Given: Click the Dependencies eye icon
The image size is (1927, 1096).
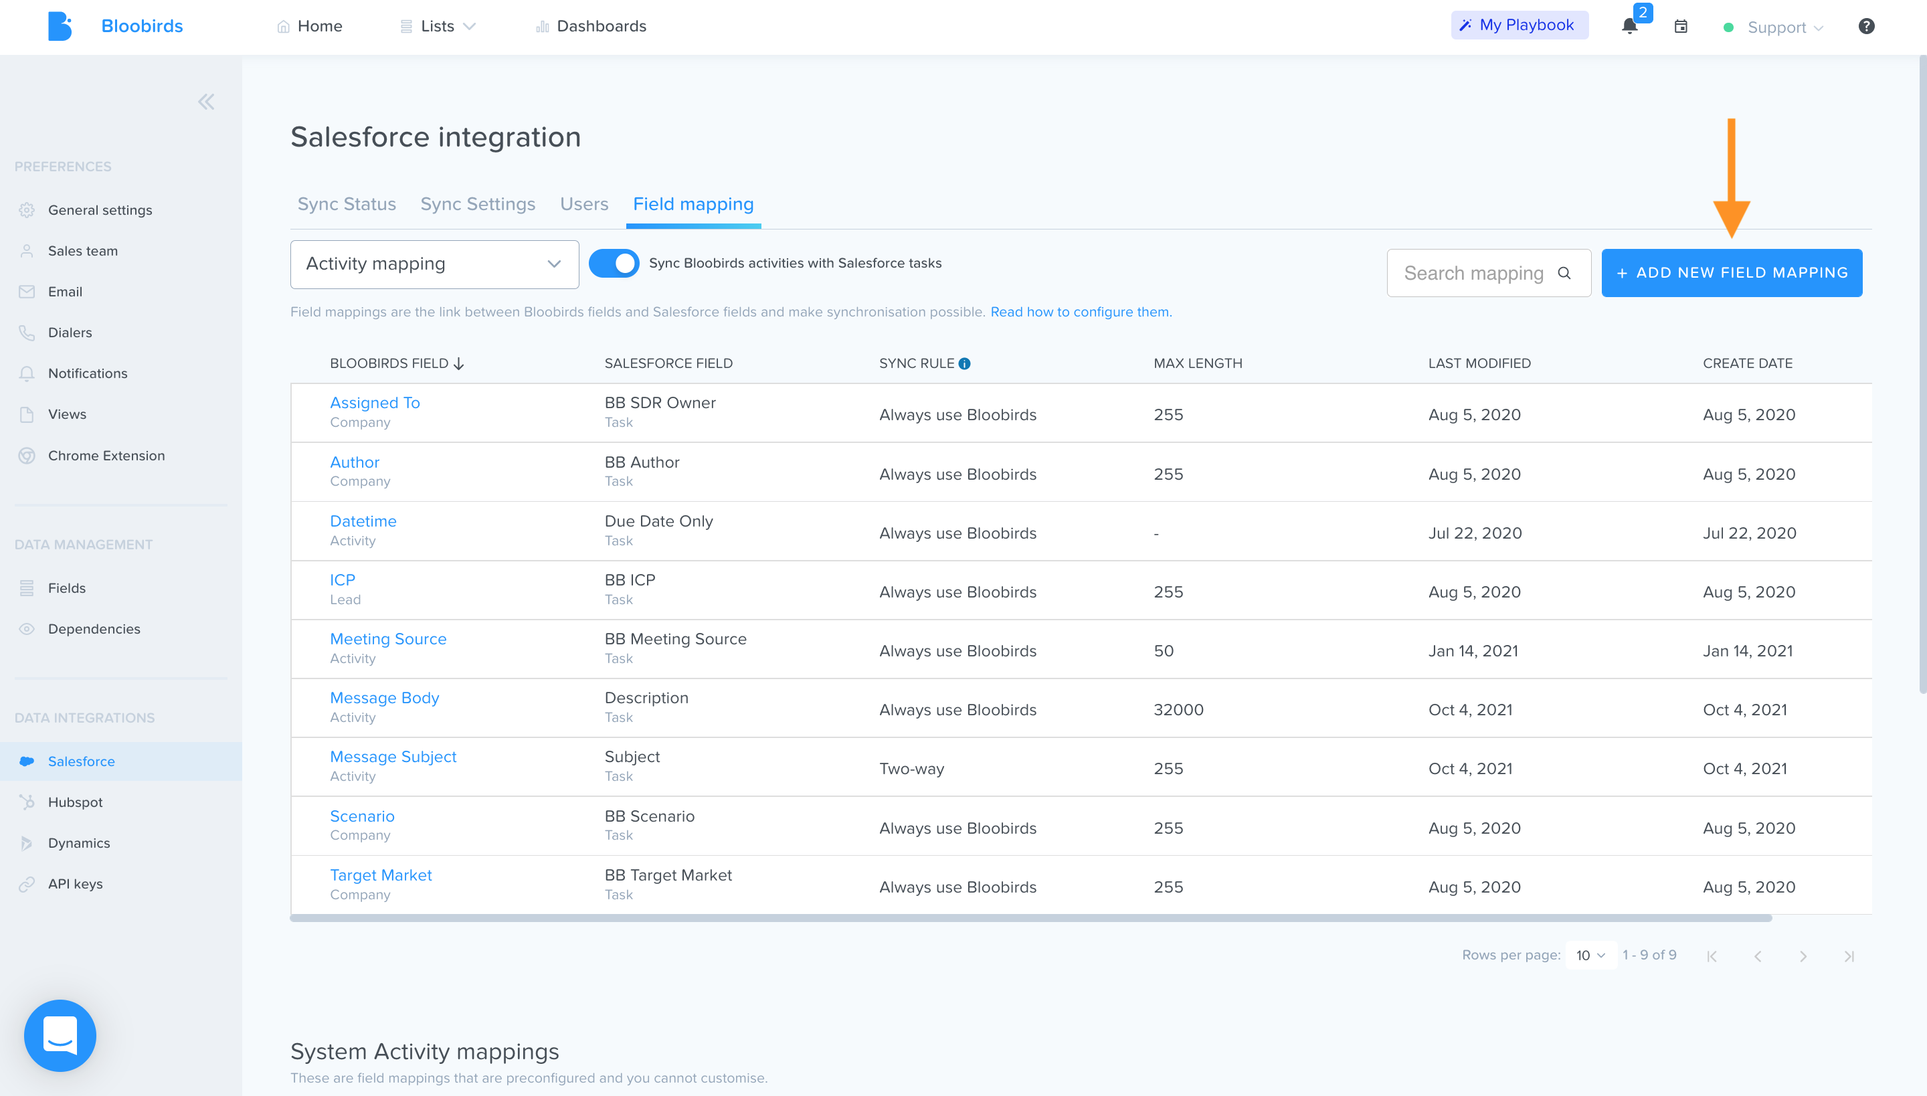Looking at the screenshot, I should [27, 628].
